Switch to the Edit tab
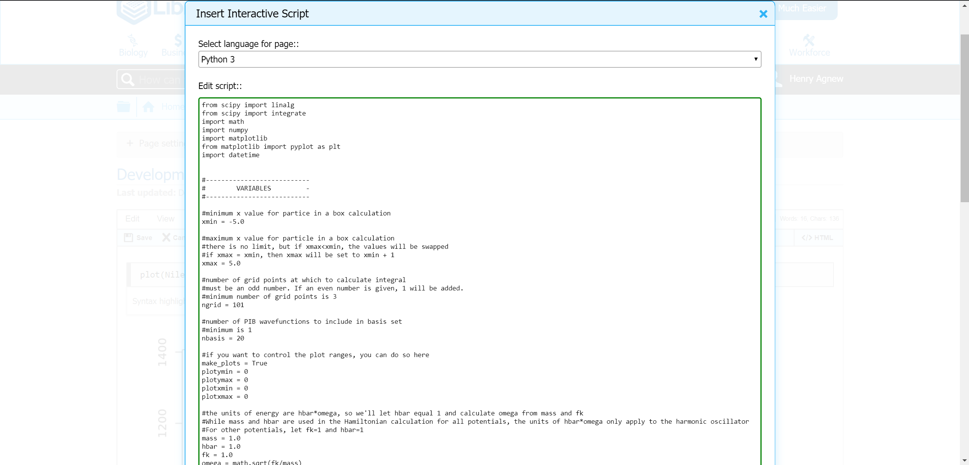The width and height of the screenshot is (969, 465). (x=132, y=219)
